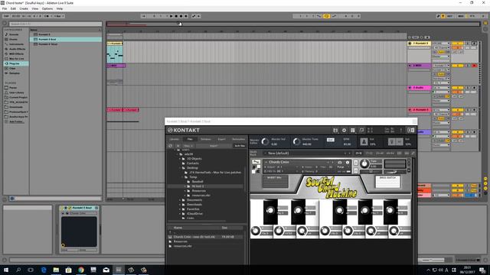This screenshot has width=490, height=275.
Task: Select Max for Live category
Action: pyautogui.click(x=16, y=59)
